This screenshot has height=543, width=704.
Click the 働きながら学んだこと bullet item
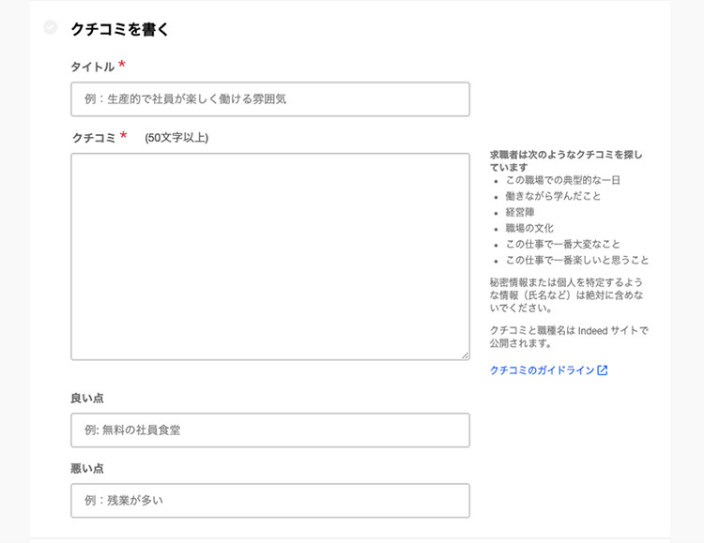click(x=553, y=196)
